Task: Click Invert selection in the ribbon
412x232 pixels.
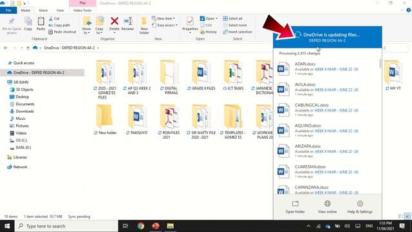Action: pos(238,32)
